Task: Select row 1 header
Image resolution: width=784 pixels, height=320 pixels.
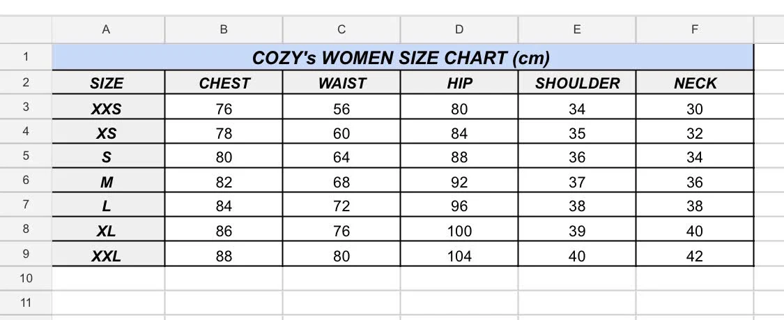Action: click(x=26, y=57)
